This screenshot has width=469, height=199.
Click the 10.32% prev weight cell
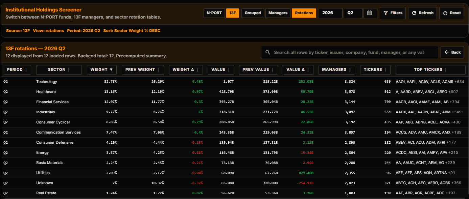click(x=158, y=183)
